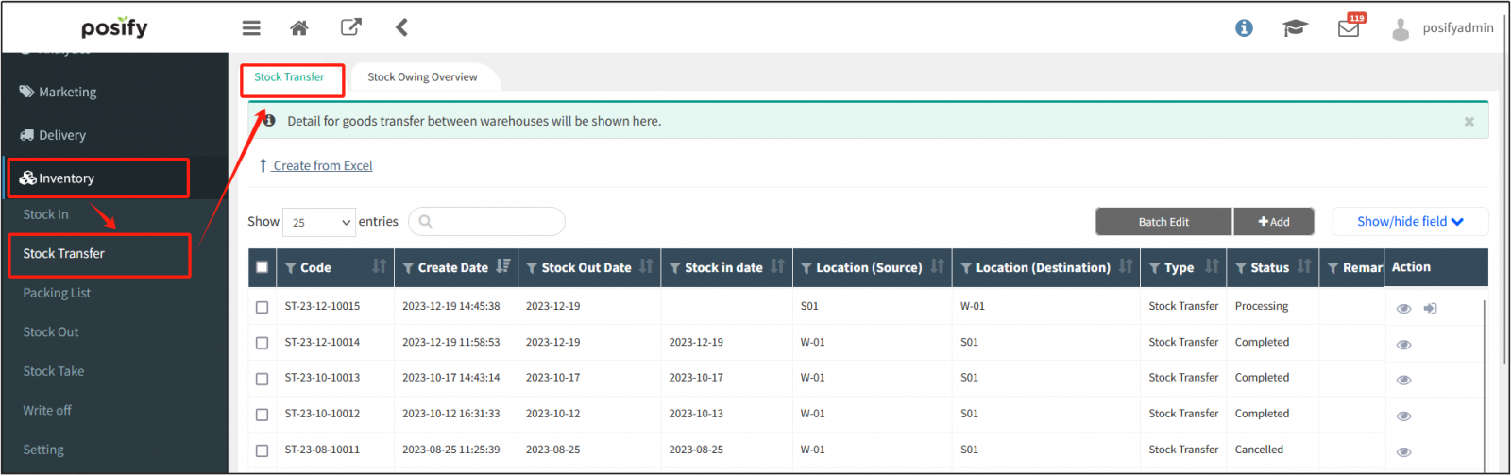Click the back arrow icon in header
Viewport: 1511px width, 476px height.
click(401, 27)
